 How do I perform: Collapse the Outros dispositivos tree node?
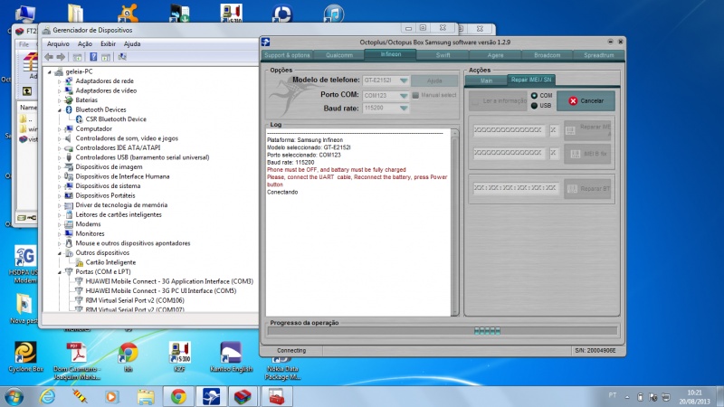tap(60, 253)
